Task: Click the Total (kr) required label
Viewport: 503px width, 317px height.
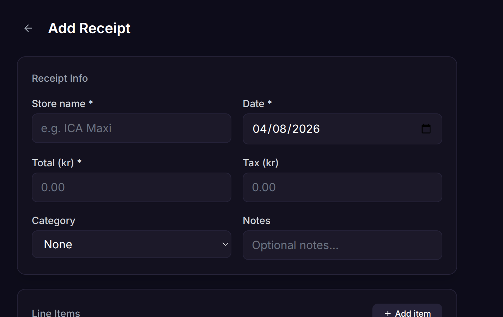Action: click(57, 163)
